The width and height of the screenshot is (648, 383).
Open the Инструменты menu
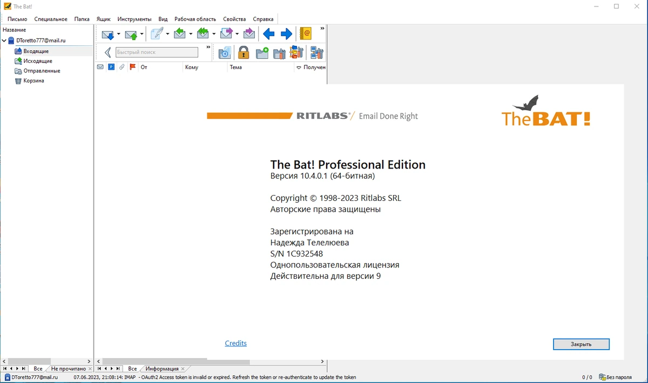[134, 19]
